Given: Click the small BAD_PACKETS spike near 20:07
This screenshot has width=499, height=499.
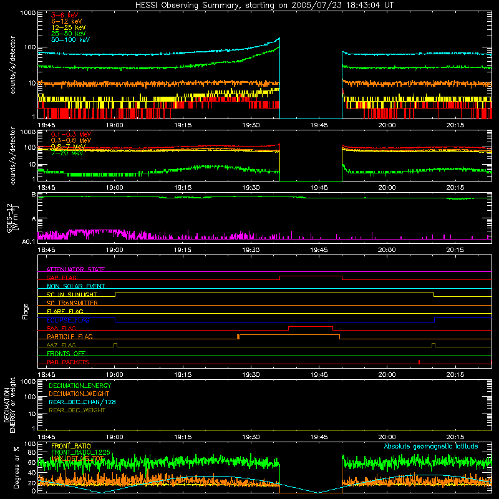Looking at the screenshot, I should [x=419, y=362].
